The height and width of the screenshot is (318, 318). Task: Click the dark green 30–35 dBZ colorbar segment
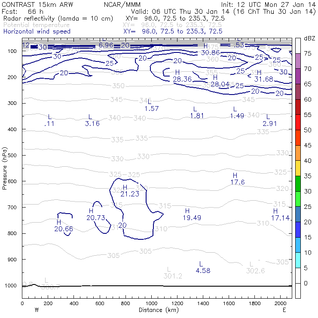298,183
